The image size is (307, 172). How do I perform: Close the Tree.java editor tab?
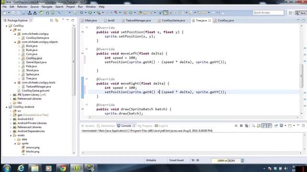click(210, 21)
